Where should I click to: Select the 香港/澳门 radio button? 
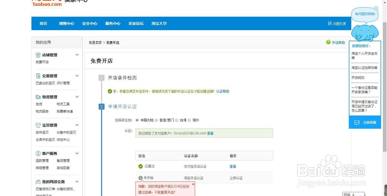[156, 120]
